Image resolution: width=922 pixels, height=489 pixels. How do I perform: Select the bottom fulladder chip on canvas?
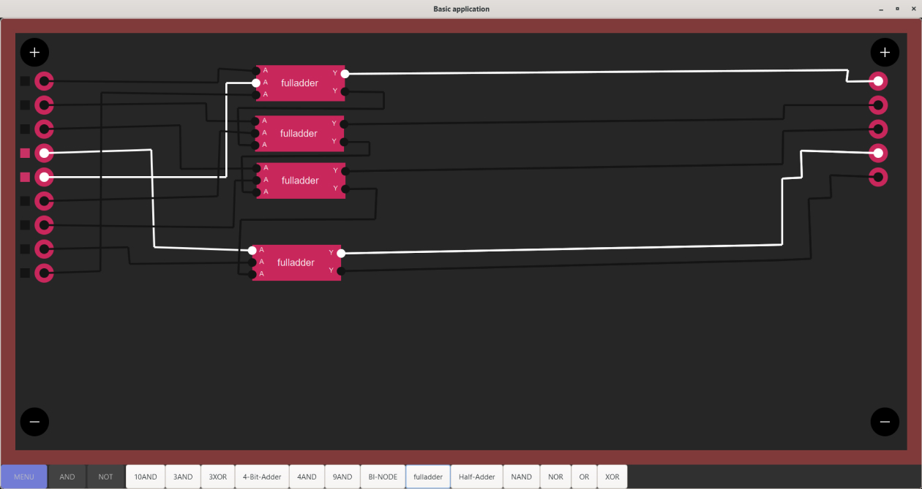(296, 262)
